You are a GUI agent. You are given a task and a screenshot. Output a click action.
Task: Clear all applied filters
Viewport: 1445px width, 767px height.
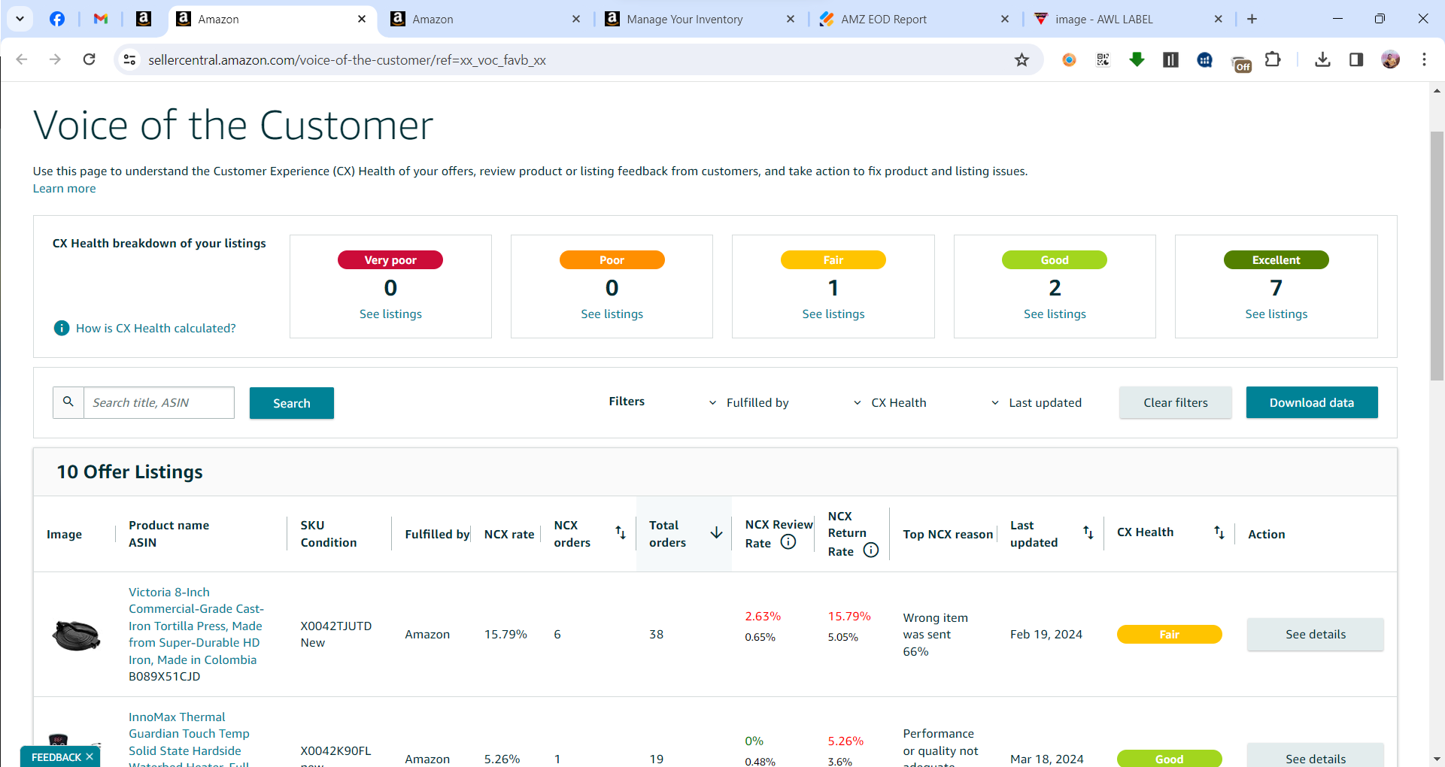coord(1176,403)
